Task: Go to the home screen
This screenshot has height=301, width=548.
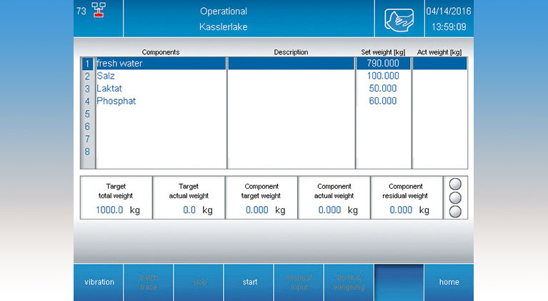Action: pos(449,282)
